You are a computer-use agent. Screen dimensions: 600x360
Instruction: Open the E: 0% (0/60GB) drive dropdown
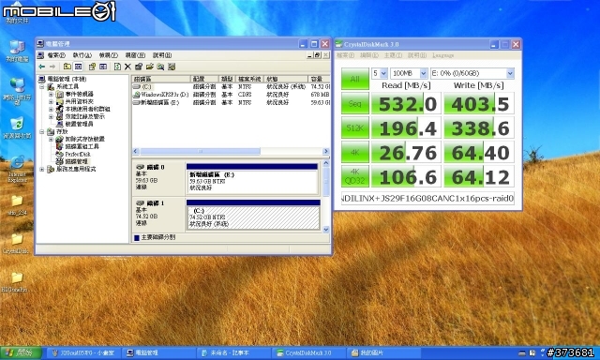coord(472,73)
